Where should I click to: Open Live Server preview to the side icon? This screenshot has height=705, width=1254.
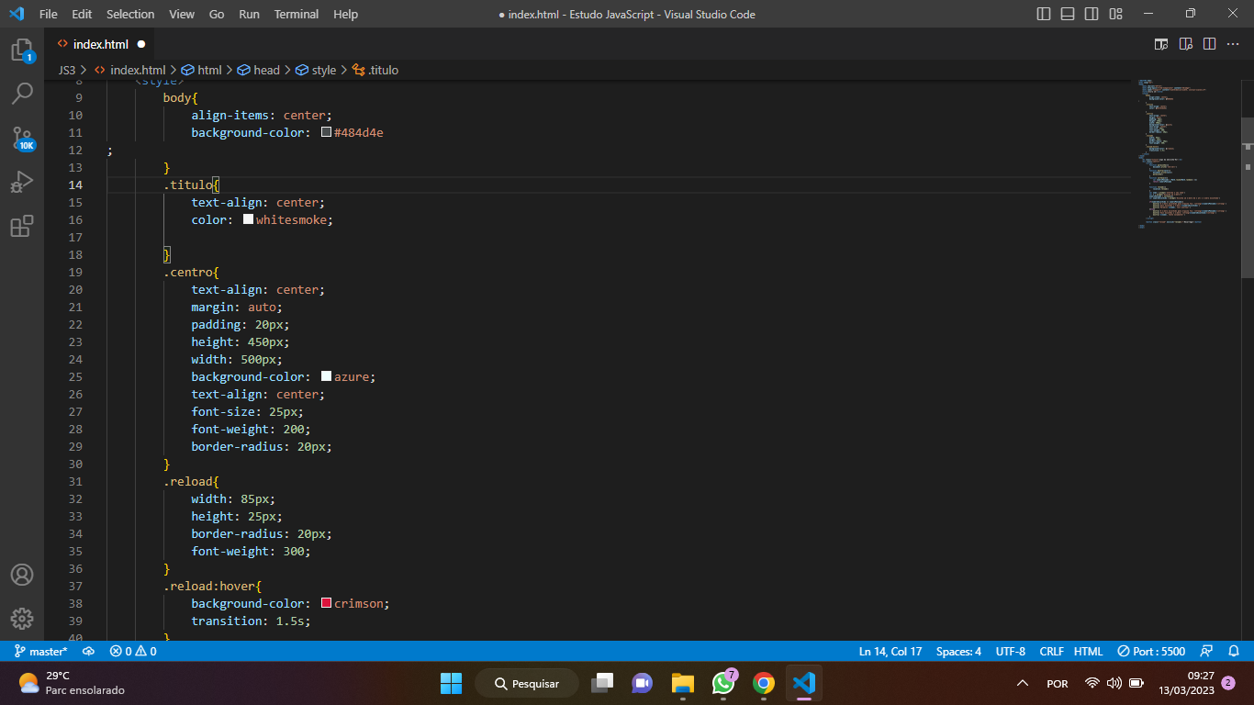[x=1161, y=44]
